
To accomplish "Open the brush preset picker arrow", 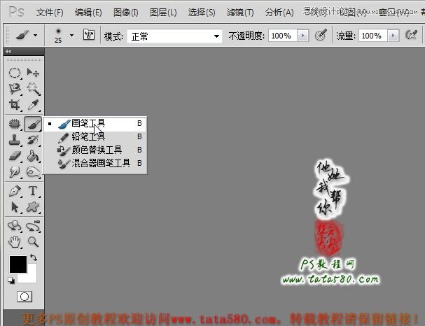I will click(x=71, y=35).
